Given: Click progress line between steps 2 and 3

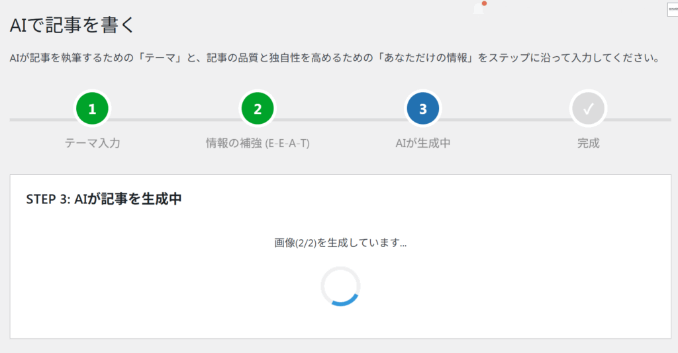Looking at the screenshot, I should pos(340,120).
